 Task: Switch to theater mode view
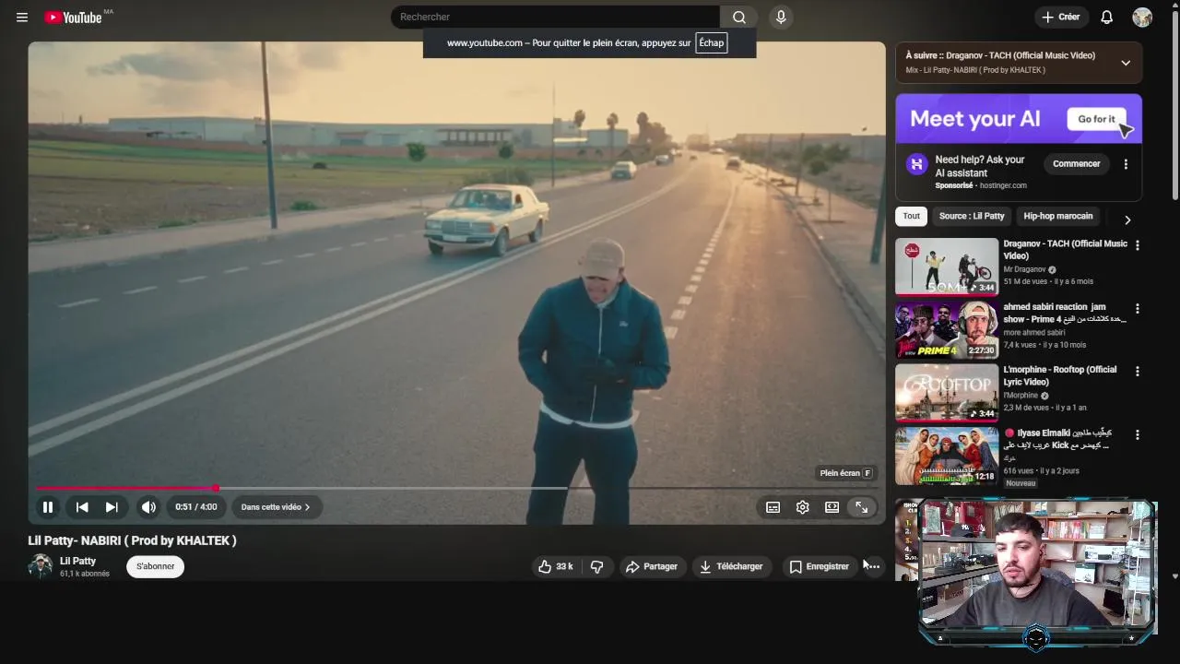[x=832, y=507]
